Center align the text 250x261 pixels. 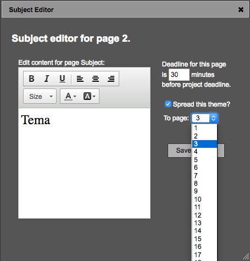(96, 79)
